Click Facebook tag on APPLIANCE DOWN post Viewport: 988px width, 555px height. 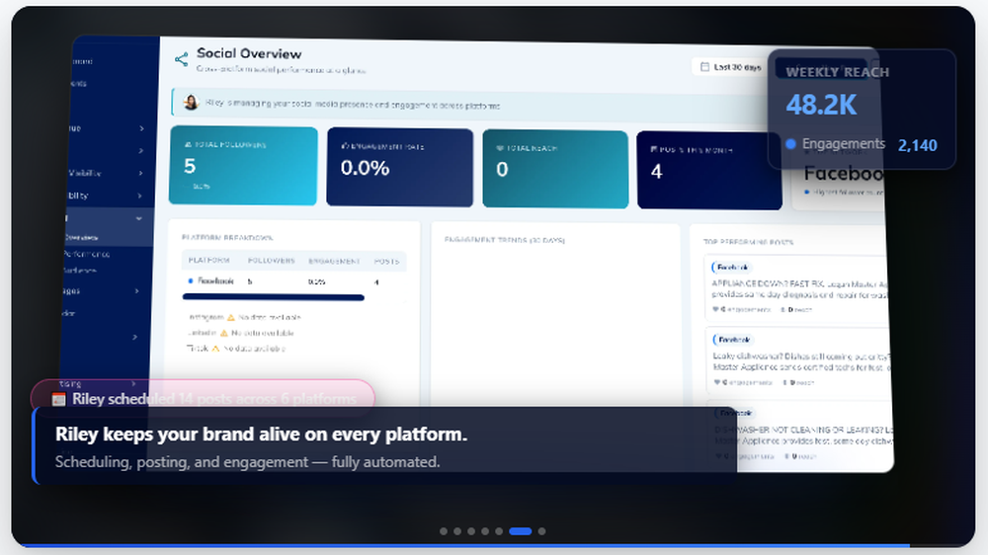point(732,267)
